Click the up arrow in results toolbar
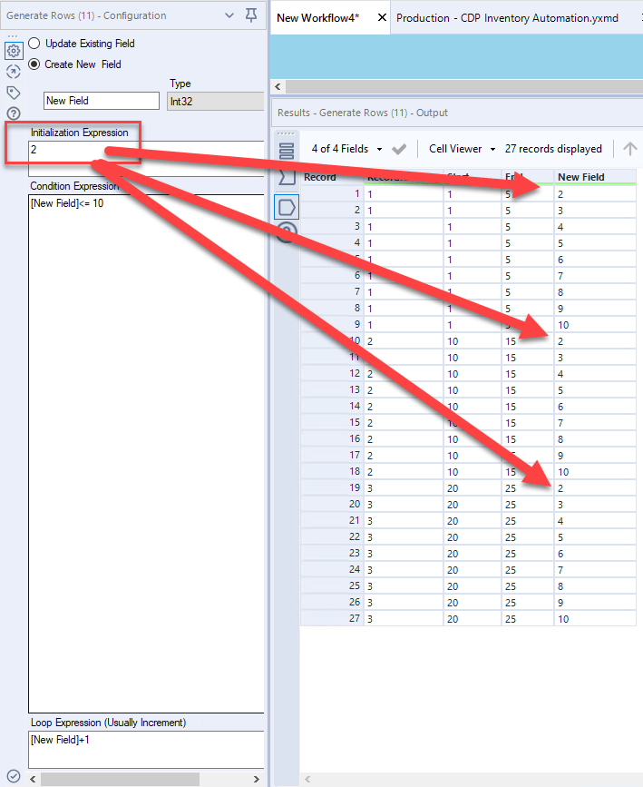643x787 pixels. click(630, 149)
